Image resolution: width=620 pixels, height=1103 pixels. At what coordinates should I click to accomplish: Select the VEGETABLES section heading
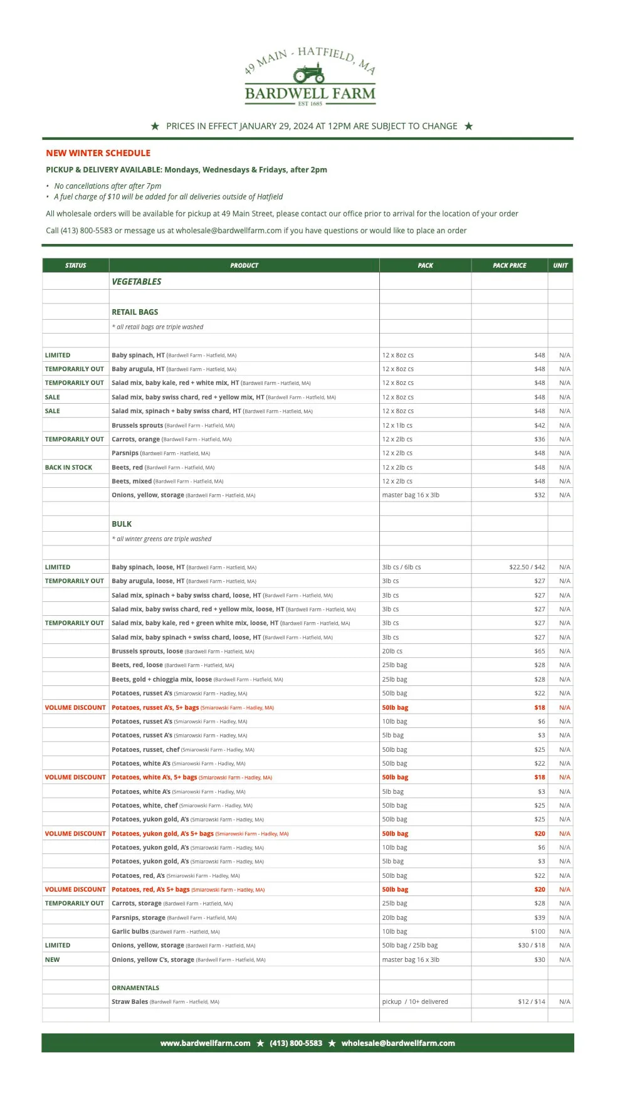136,282
